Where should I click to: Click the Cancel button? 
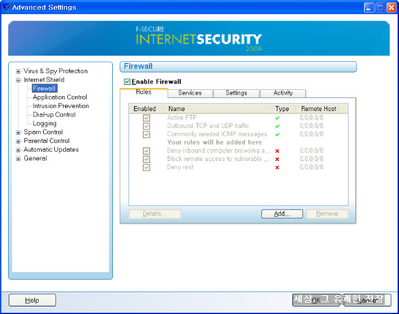(367, 300)
